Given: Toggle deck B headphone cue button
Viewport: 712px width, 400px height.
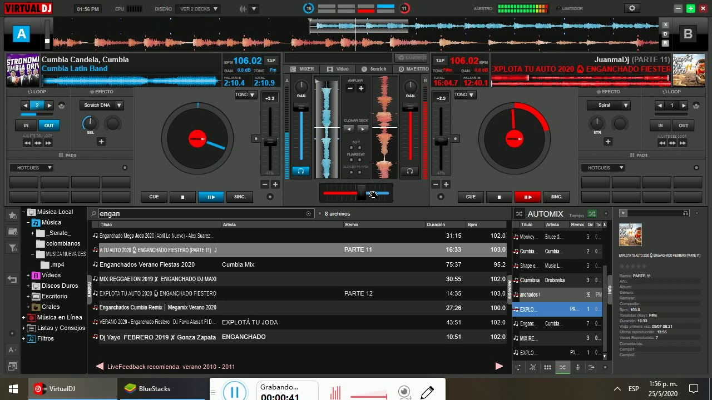Looking at the screenshot, I should pos(410,171).
